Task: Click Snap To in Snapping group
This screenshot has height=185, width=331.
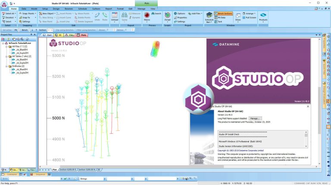Action: click(x=25, y=18)
